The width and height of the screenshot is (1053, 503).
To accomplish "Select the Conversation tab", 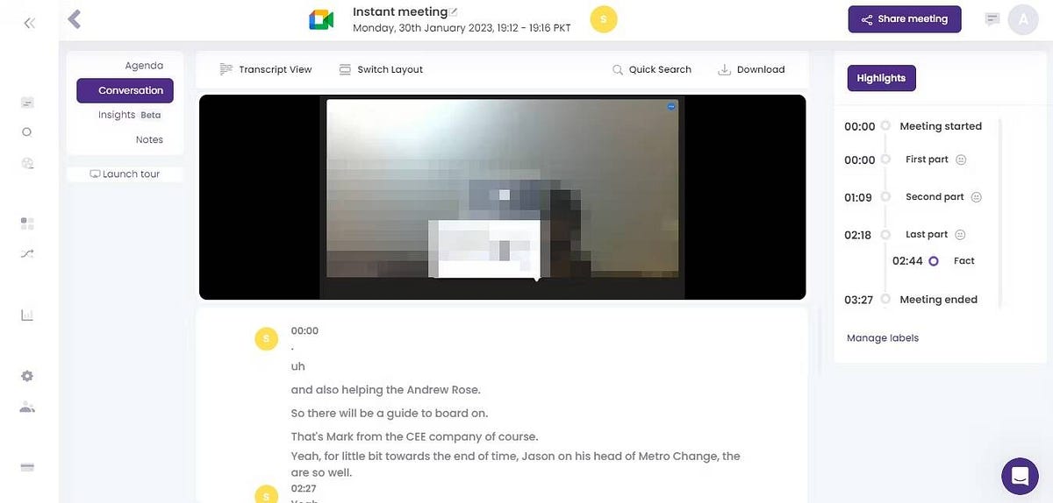I will point(125,90).
